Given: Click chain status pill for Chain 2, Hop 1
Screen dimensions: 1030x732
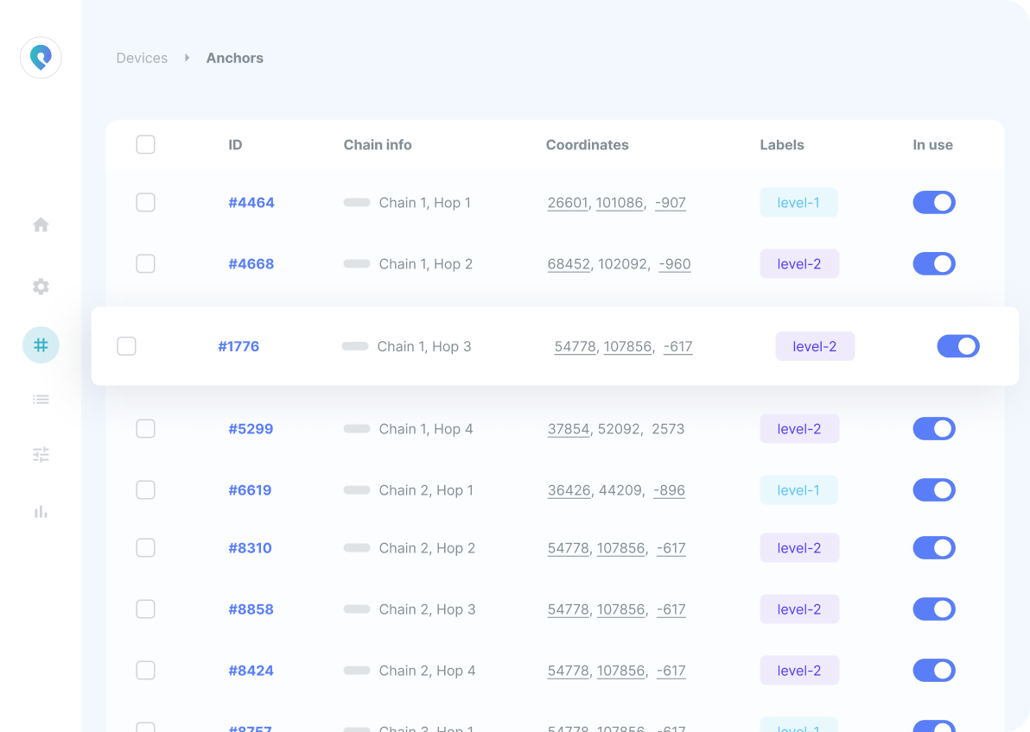Looking at the screenshot, I should point(357,489).
